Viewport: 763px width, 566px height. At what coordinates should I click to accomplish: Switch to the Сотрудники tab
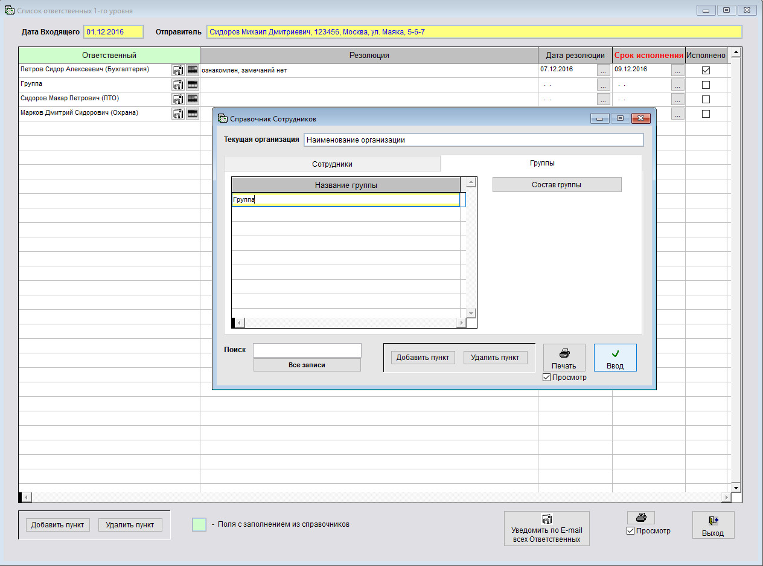tap(332, 164)
